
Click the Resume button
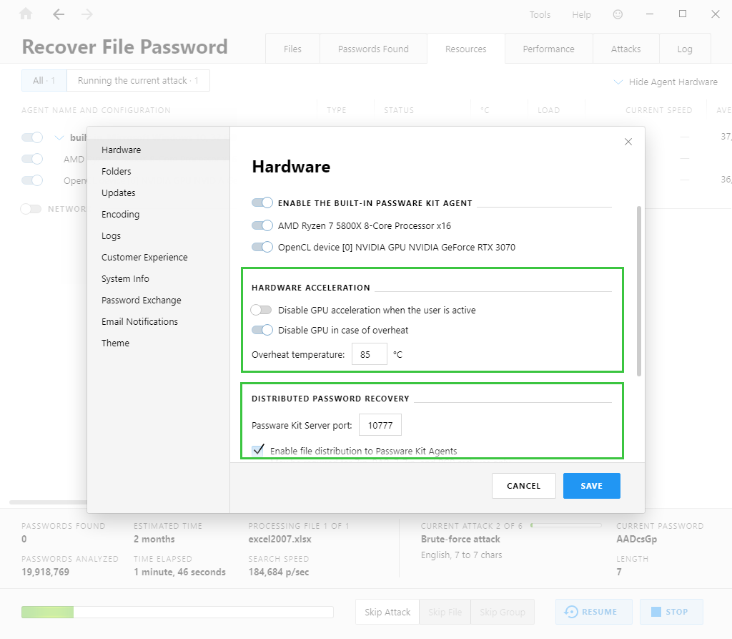coord(594,612)
